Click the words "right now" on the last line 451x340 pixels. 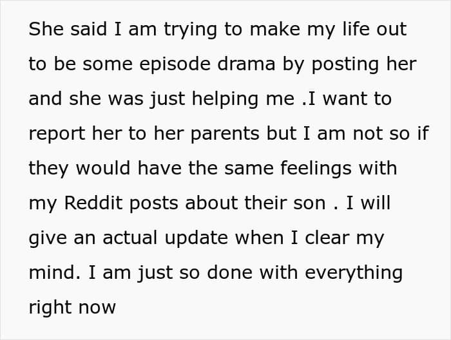[x=72, y=308]
